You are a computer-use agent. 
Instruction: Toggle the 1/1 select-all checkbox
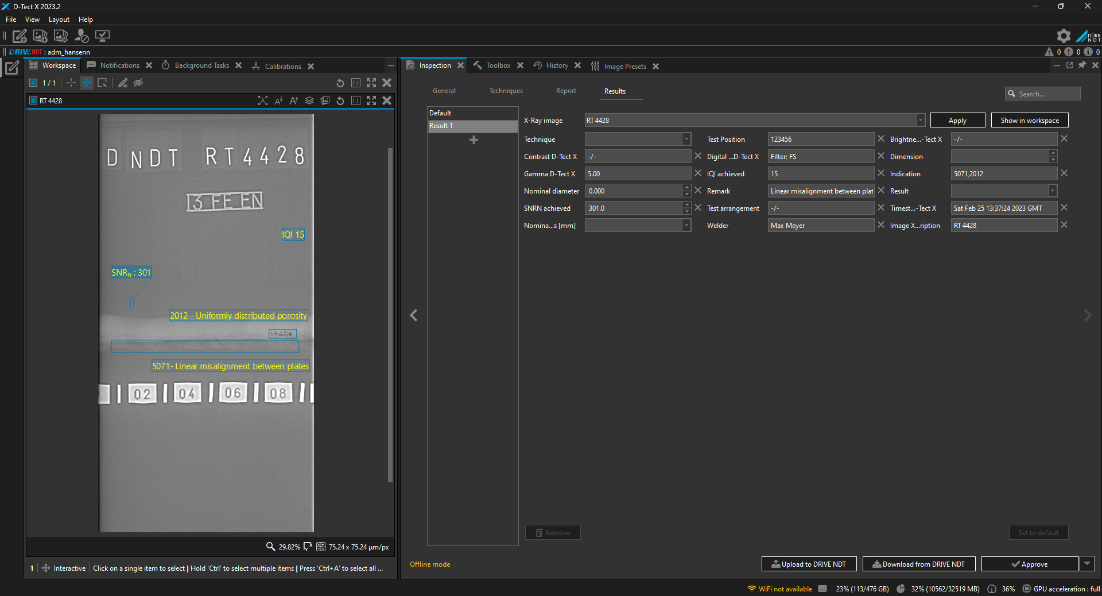(33, 83)
